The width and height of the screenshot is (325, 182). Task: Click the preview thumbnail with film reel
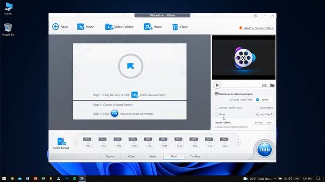[x=244, y=58]
